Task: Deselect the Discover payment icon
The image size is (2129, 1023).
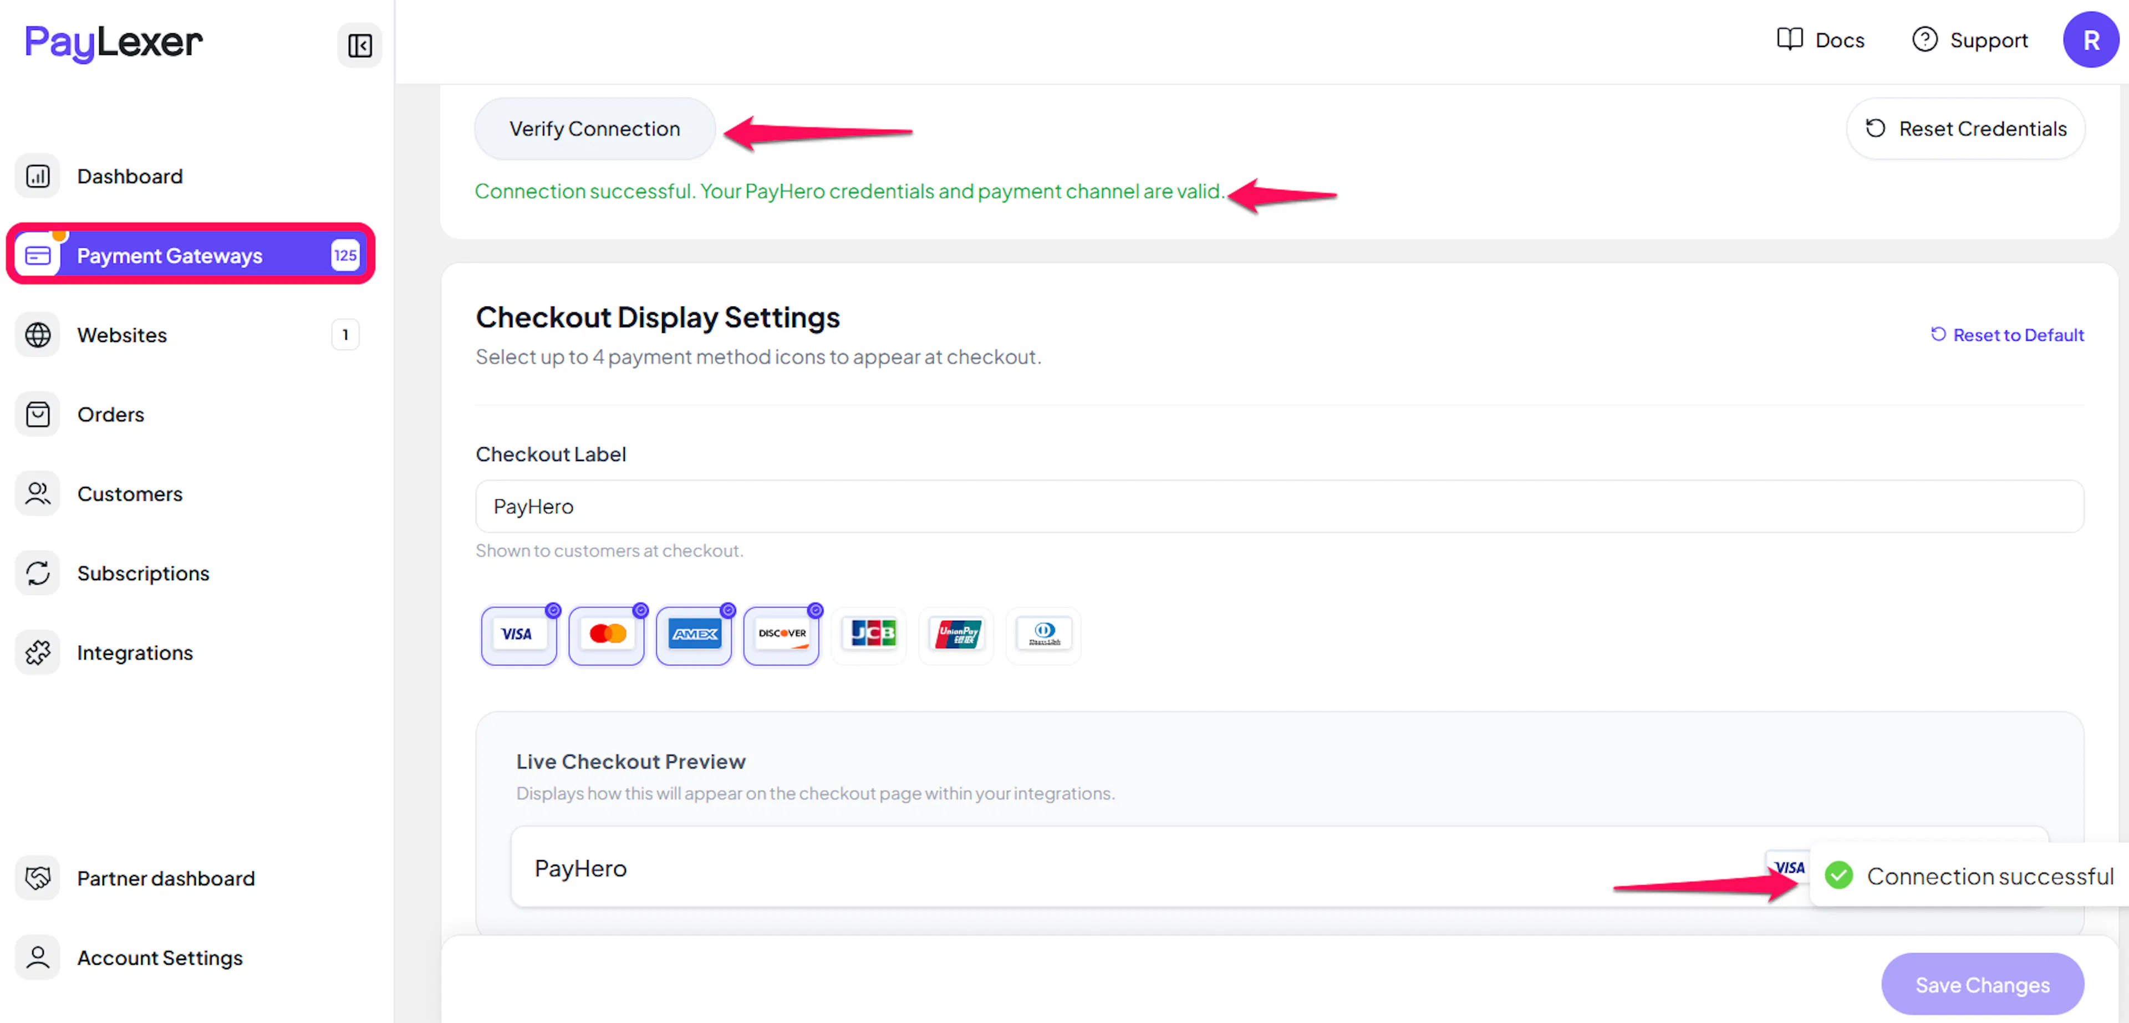Action: [782, 635]
